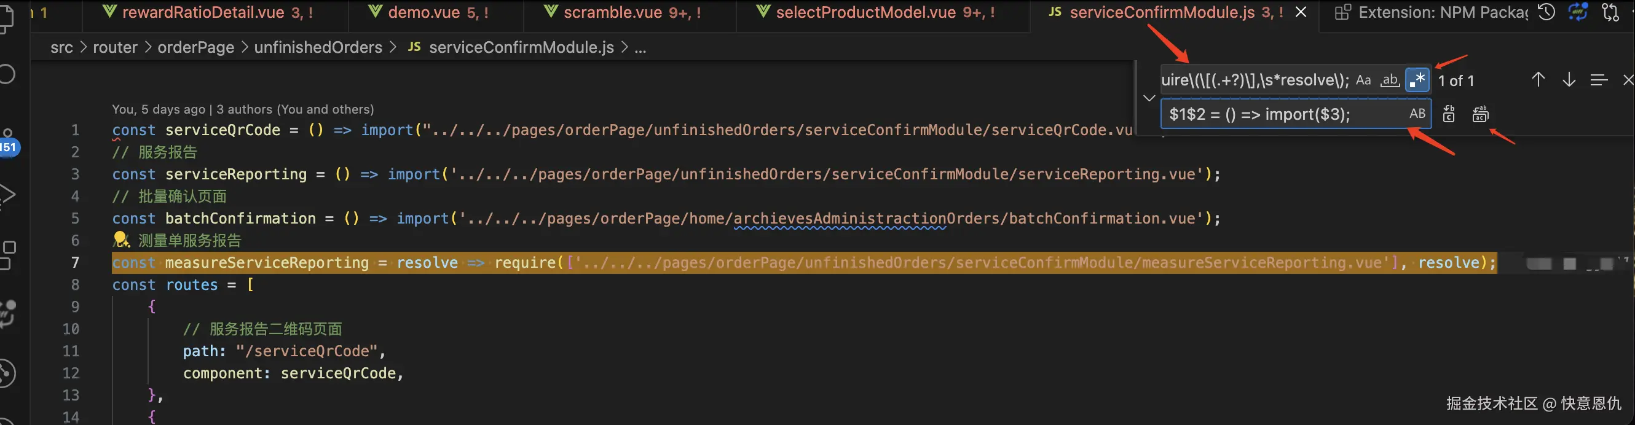Go to previous match arrow

pos(1538,80)
